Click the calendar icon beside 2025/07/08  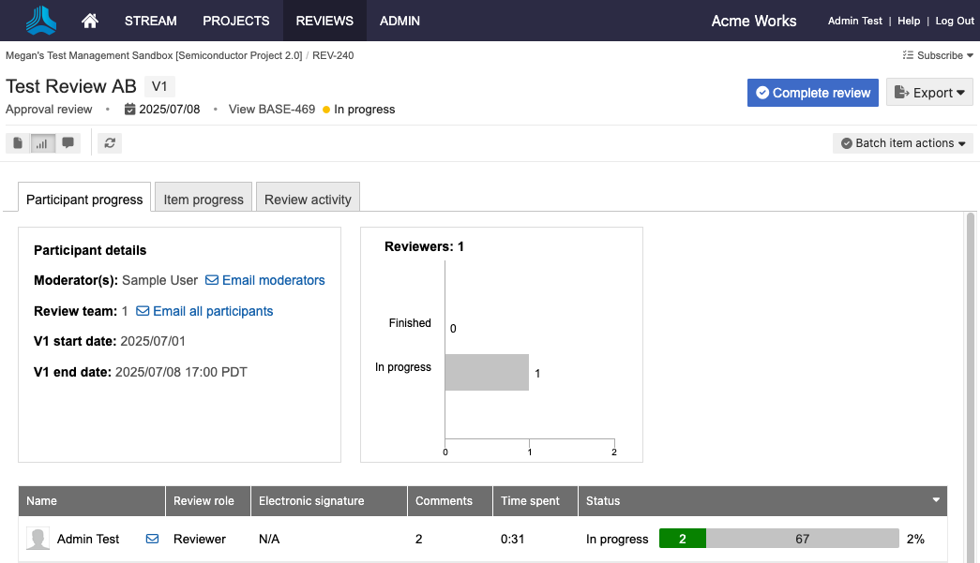pyautogui.click(x=130, y=110)
